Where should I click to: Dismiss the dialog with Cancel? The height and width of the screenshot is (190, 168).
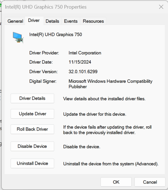(x=150, y=182)
